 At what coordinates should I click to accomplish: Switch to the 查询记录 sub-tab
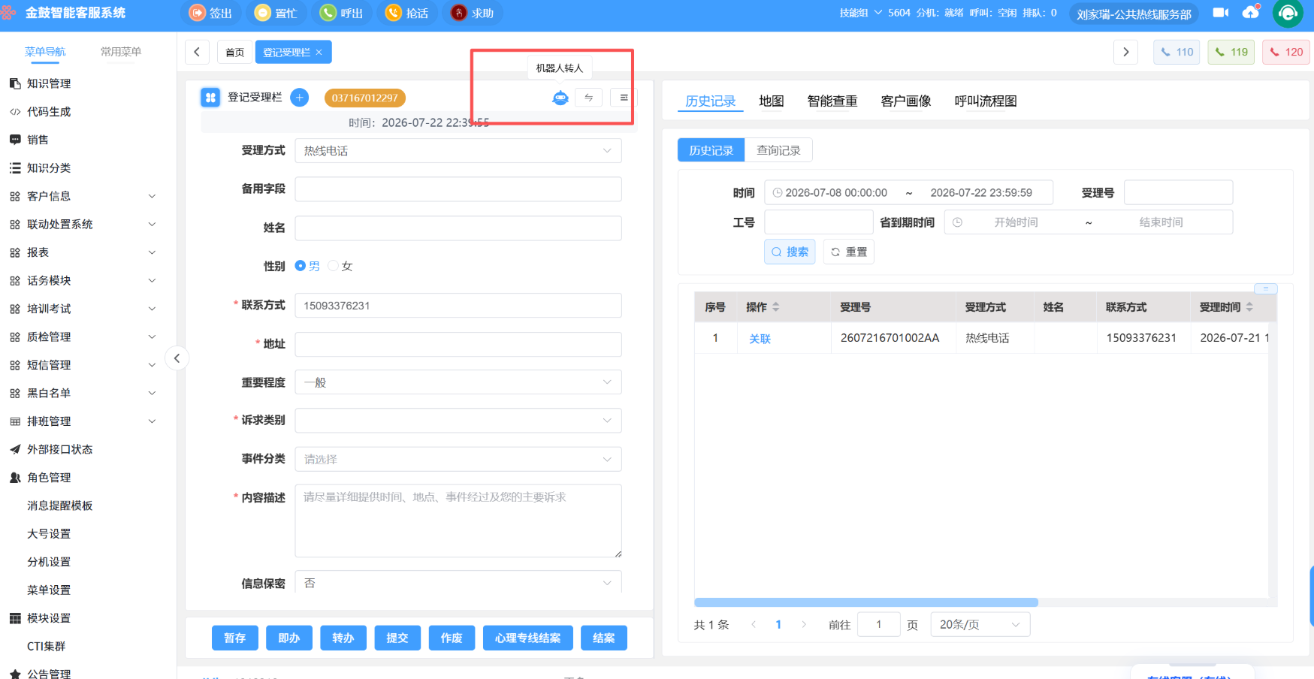[x=778, y=150]
